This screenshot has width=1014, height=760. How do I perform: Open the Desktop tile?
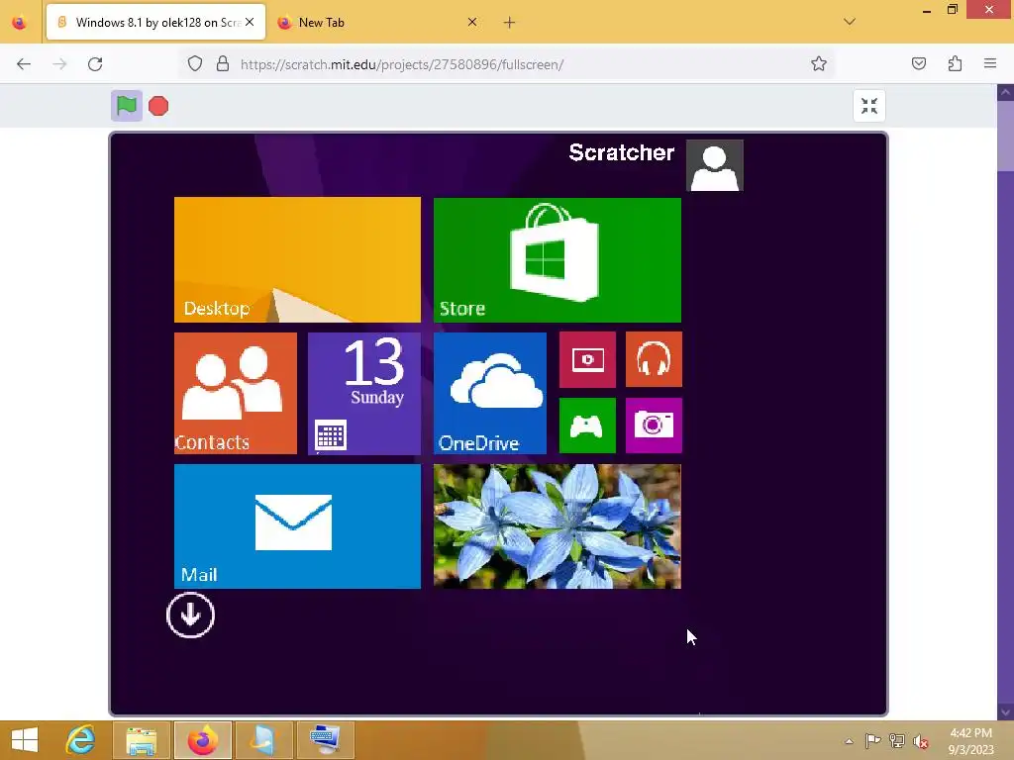297,260
